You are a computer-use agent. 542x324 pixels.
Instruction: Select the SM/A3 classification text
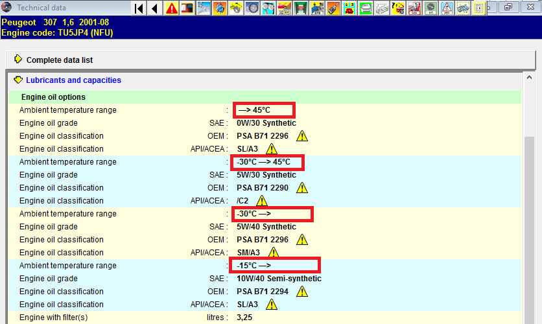pyautogui.click(x=248, y=253)
